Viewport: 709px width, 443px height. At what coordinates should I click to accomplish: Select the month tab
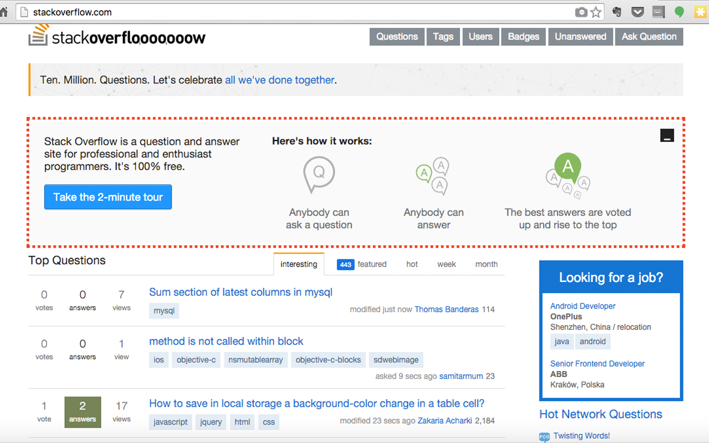pos(486,264)
